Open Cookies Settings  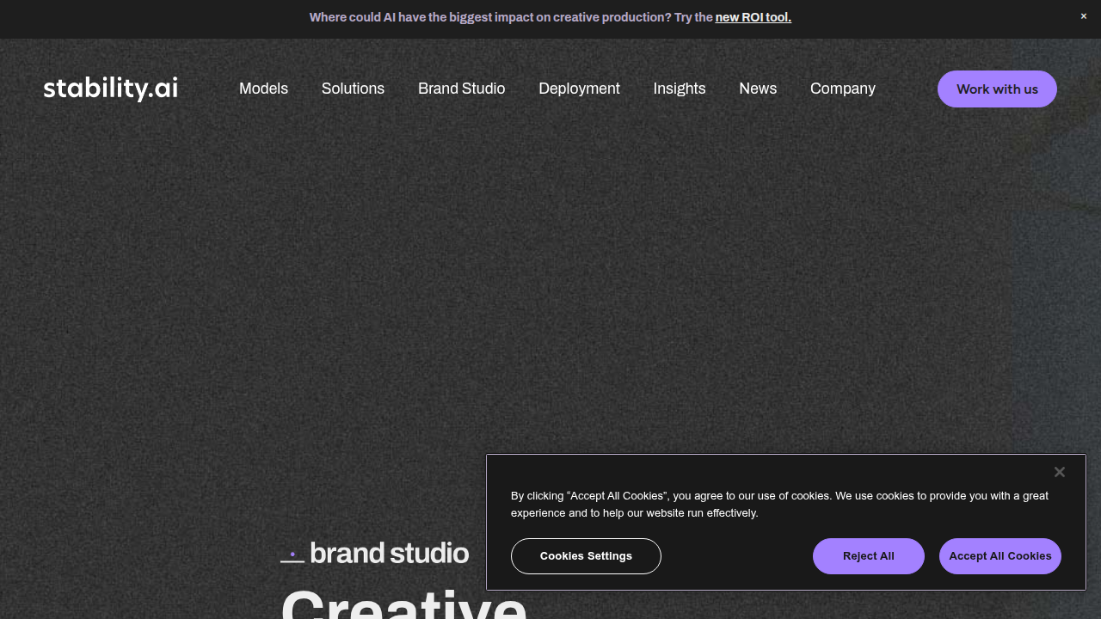click(x=586, y=556)
